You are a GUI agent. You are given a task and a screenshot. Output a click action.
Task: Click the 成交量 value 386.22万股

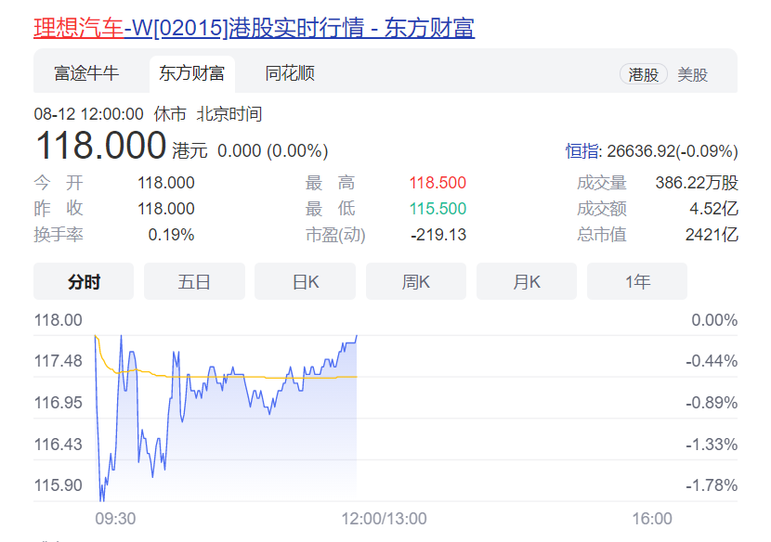[x=697, y=183]
